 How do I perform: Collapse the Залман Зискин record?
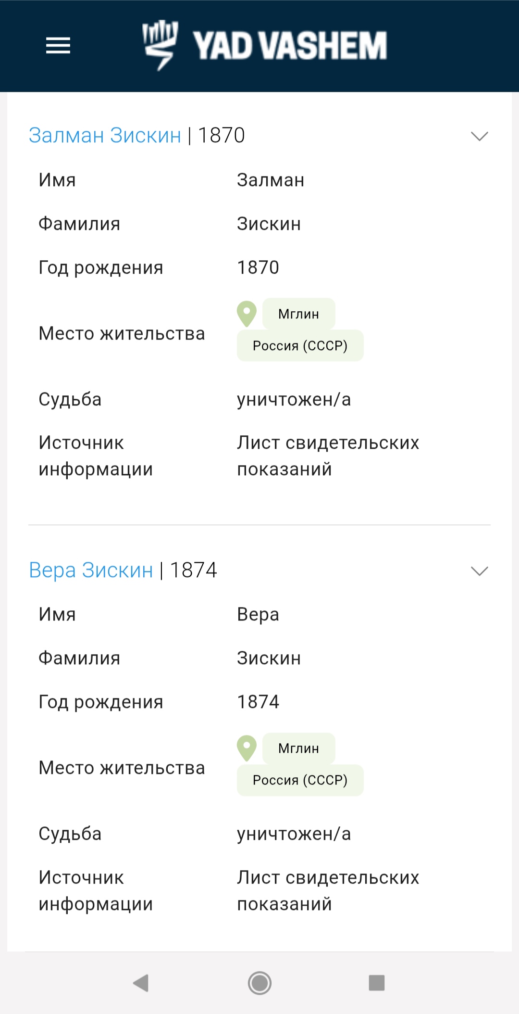point(479,136)
